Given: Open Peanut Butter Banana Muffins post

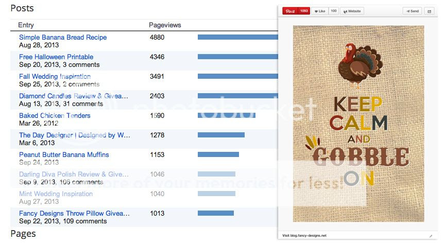Looking at the screenshot, I should tap(64, 154).
